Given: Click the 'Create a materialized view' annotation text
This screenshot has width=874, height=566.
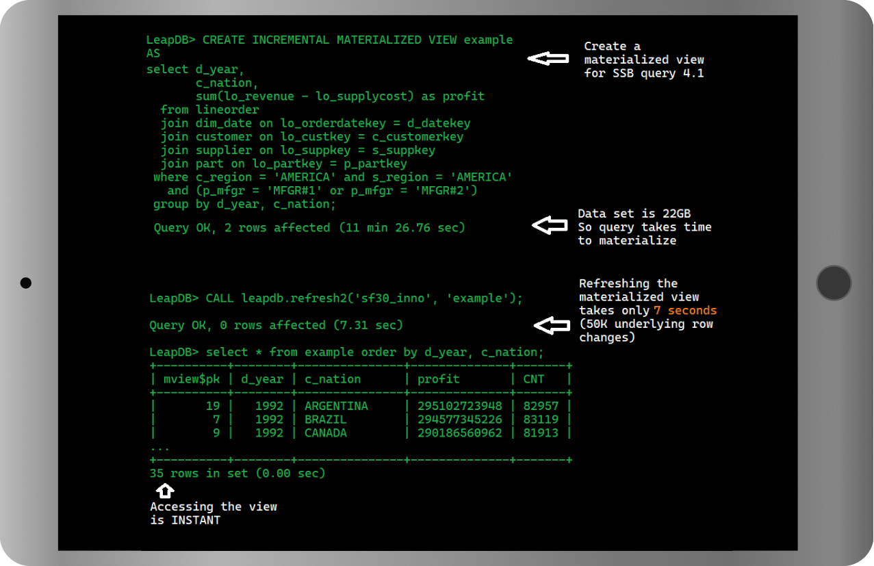Looking at the screenshot, I should click(x=644, y=60).
